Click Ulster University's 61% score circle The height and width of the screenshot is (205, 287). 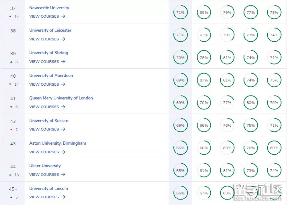coord(204,171)
